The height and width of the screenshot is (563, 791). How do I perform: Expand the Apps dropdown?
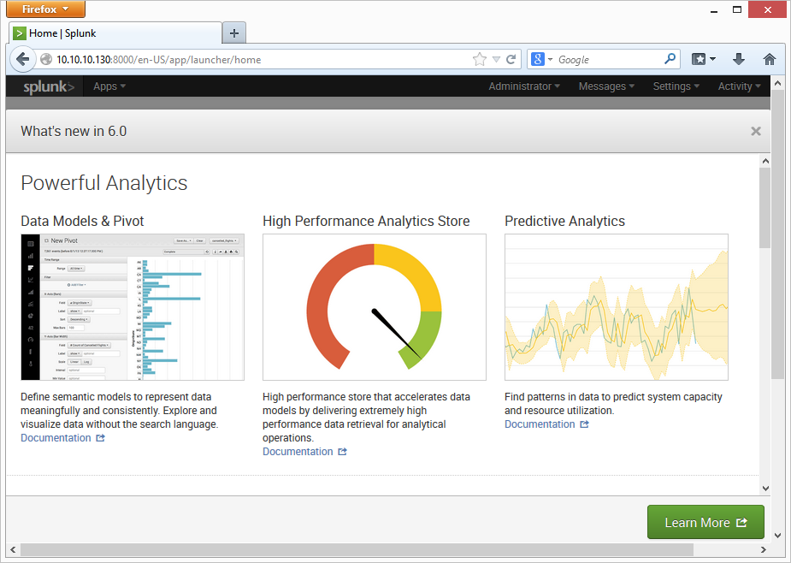[x=109, y=86]
